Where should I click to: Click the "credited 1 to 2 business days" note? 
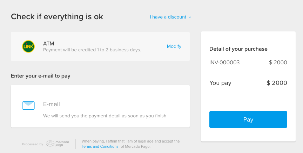92,50
